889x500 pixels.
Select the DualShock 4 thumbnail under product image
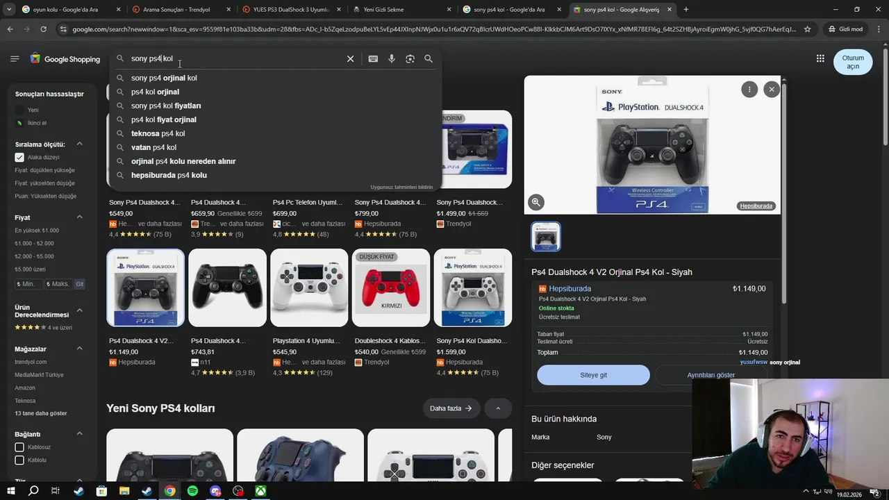tap(546, 237)
